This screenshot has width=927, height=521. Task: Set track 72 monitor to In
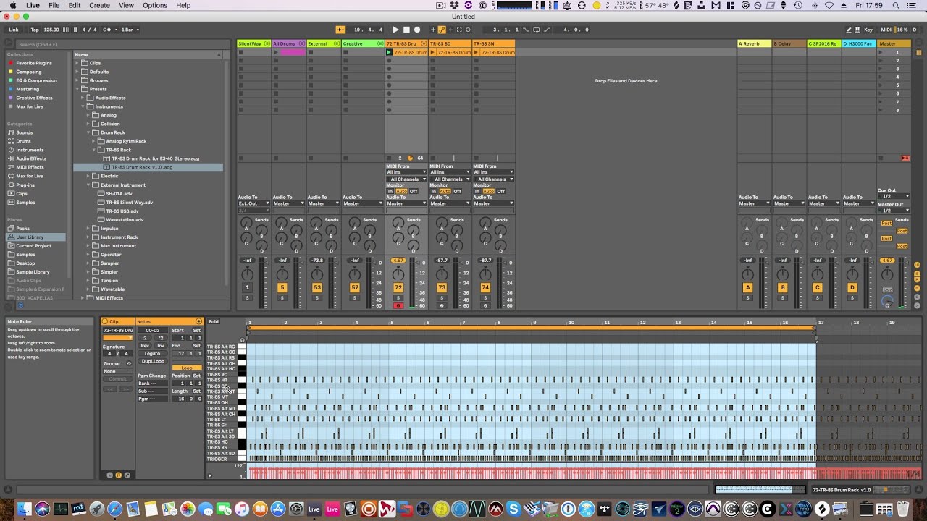point(390,191)
